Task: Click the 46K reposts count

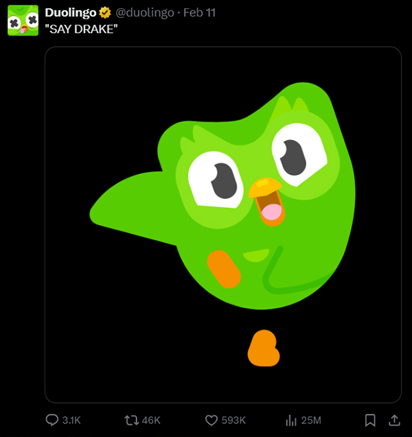Action: [151, 420]
